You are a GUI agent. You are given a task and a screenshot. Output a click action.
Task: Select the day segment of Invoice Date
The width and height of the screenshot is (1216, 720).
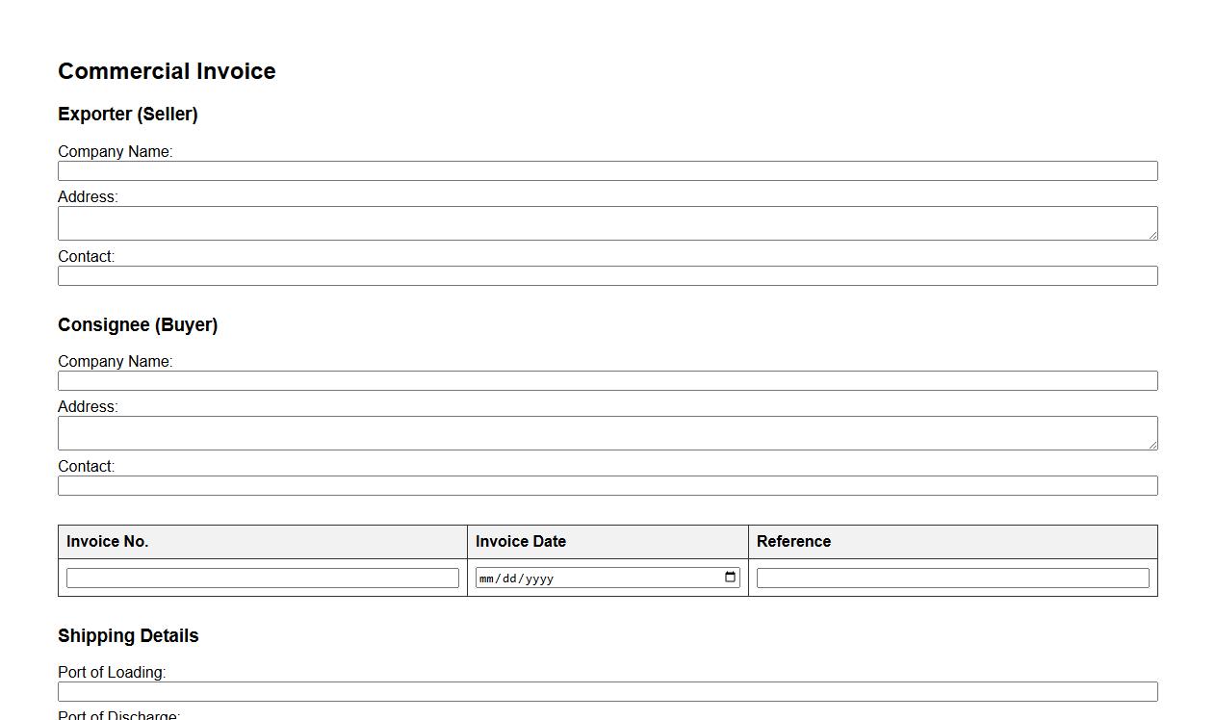coord(510,579)
